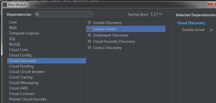The width and height of the screenshot is (216, 103).
Task: Open Template Engines category
Action: 24,33
